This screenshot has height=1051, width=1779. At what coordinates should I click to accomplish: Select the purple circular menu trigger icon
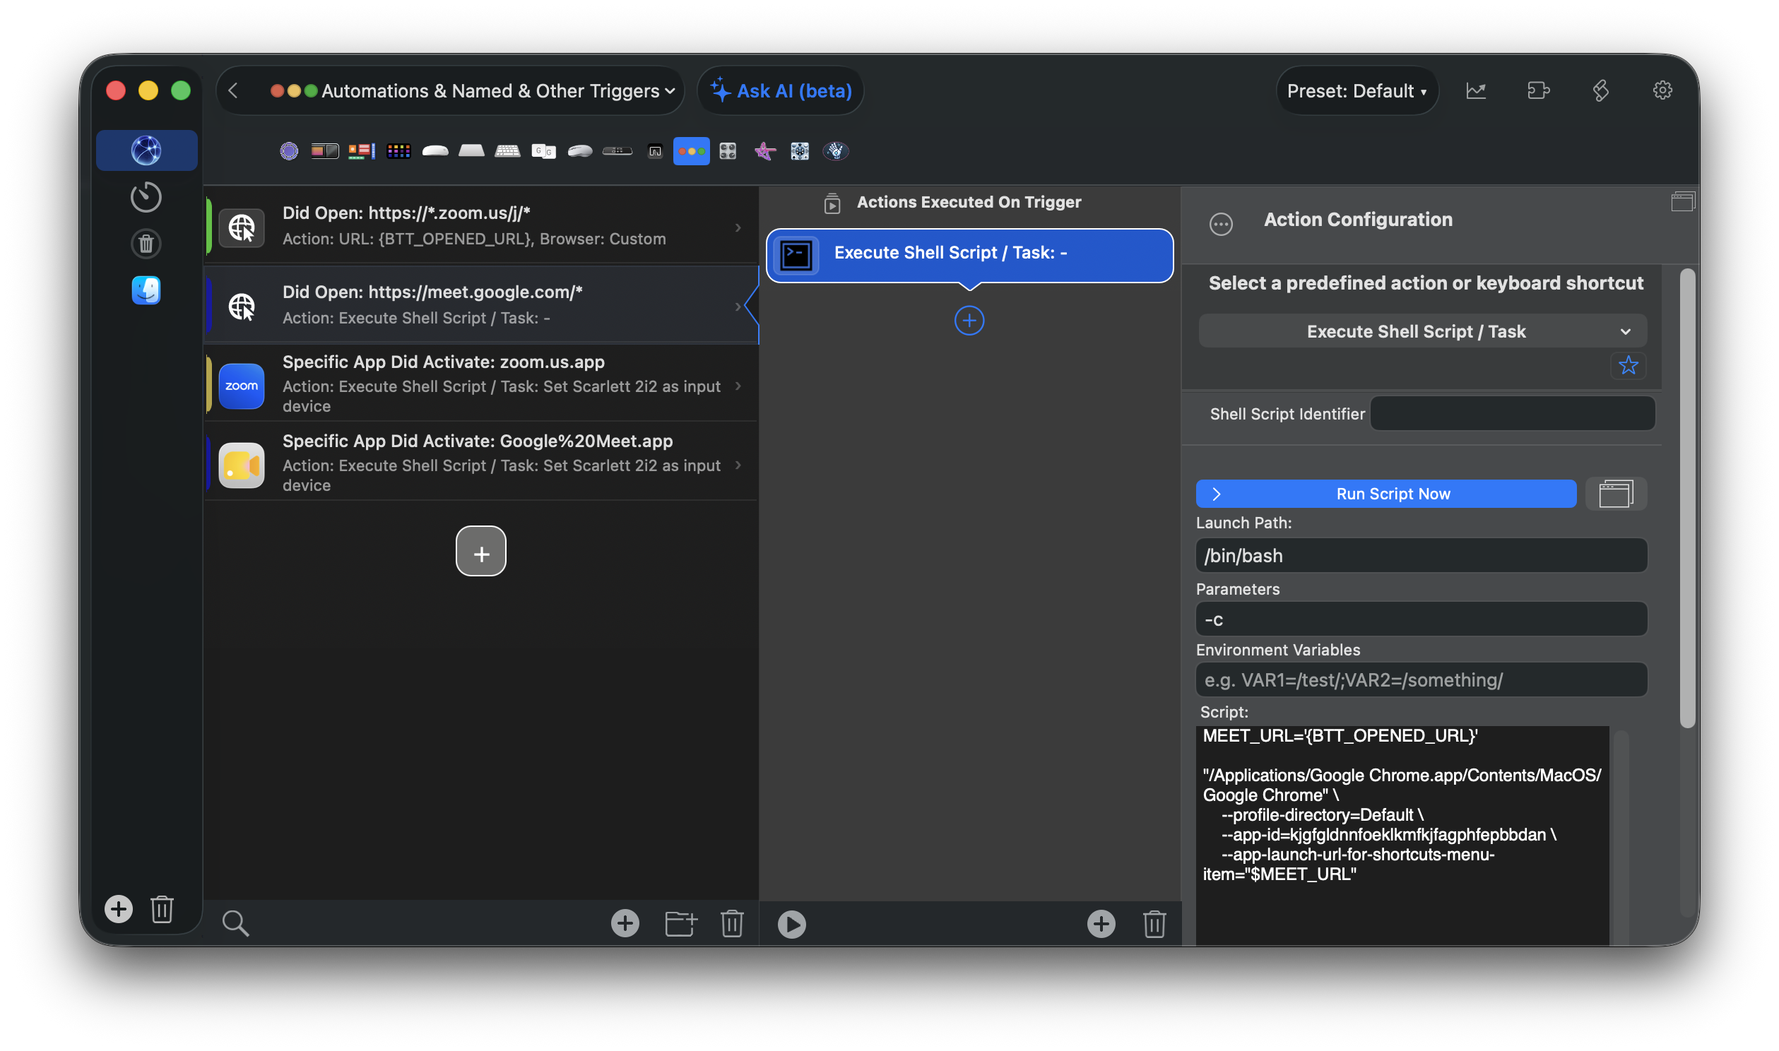coord(289,151)
